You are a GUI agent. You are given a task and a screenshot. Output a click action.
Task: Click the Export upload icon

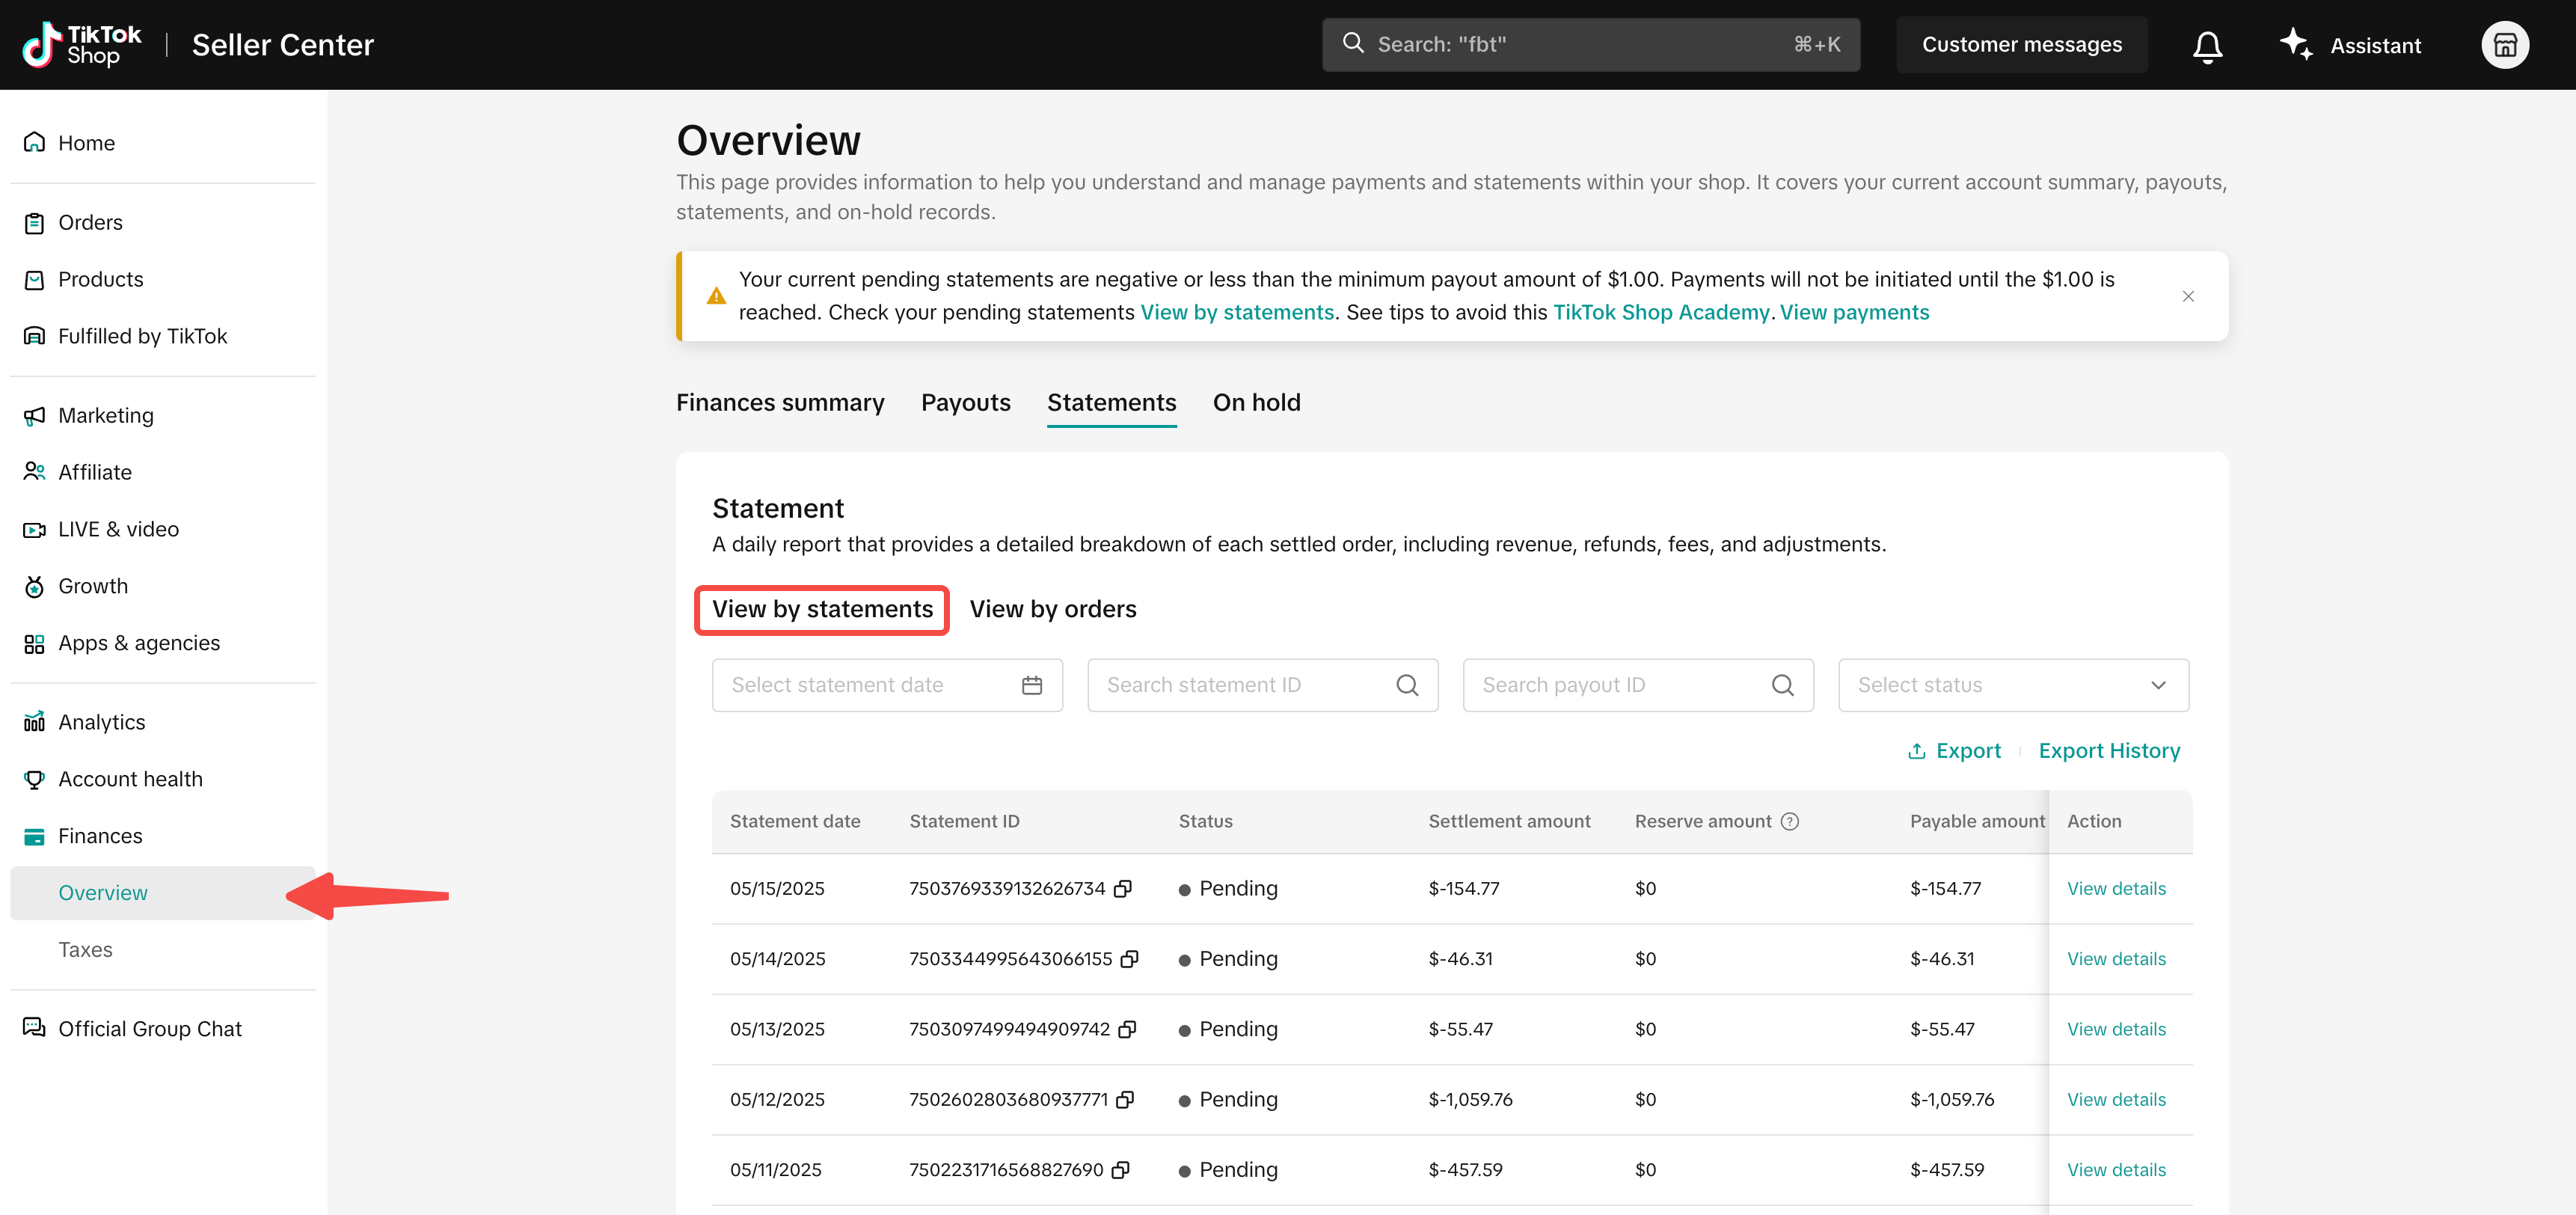(1916, 751)
